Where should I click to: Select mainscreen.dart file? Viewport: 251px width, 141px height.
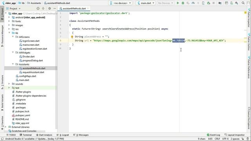pos(31,45)
